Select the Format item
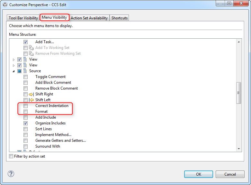Screen dimensions: 251x185 [x=41, y=112]
